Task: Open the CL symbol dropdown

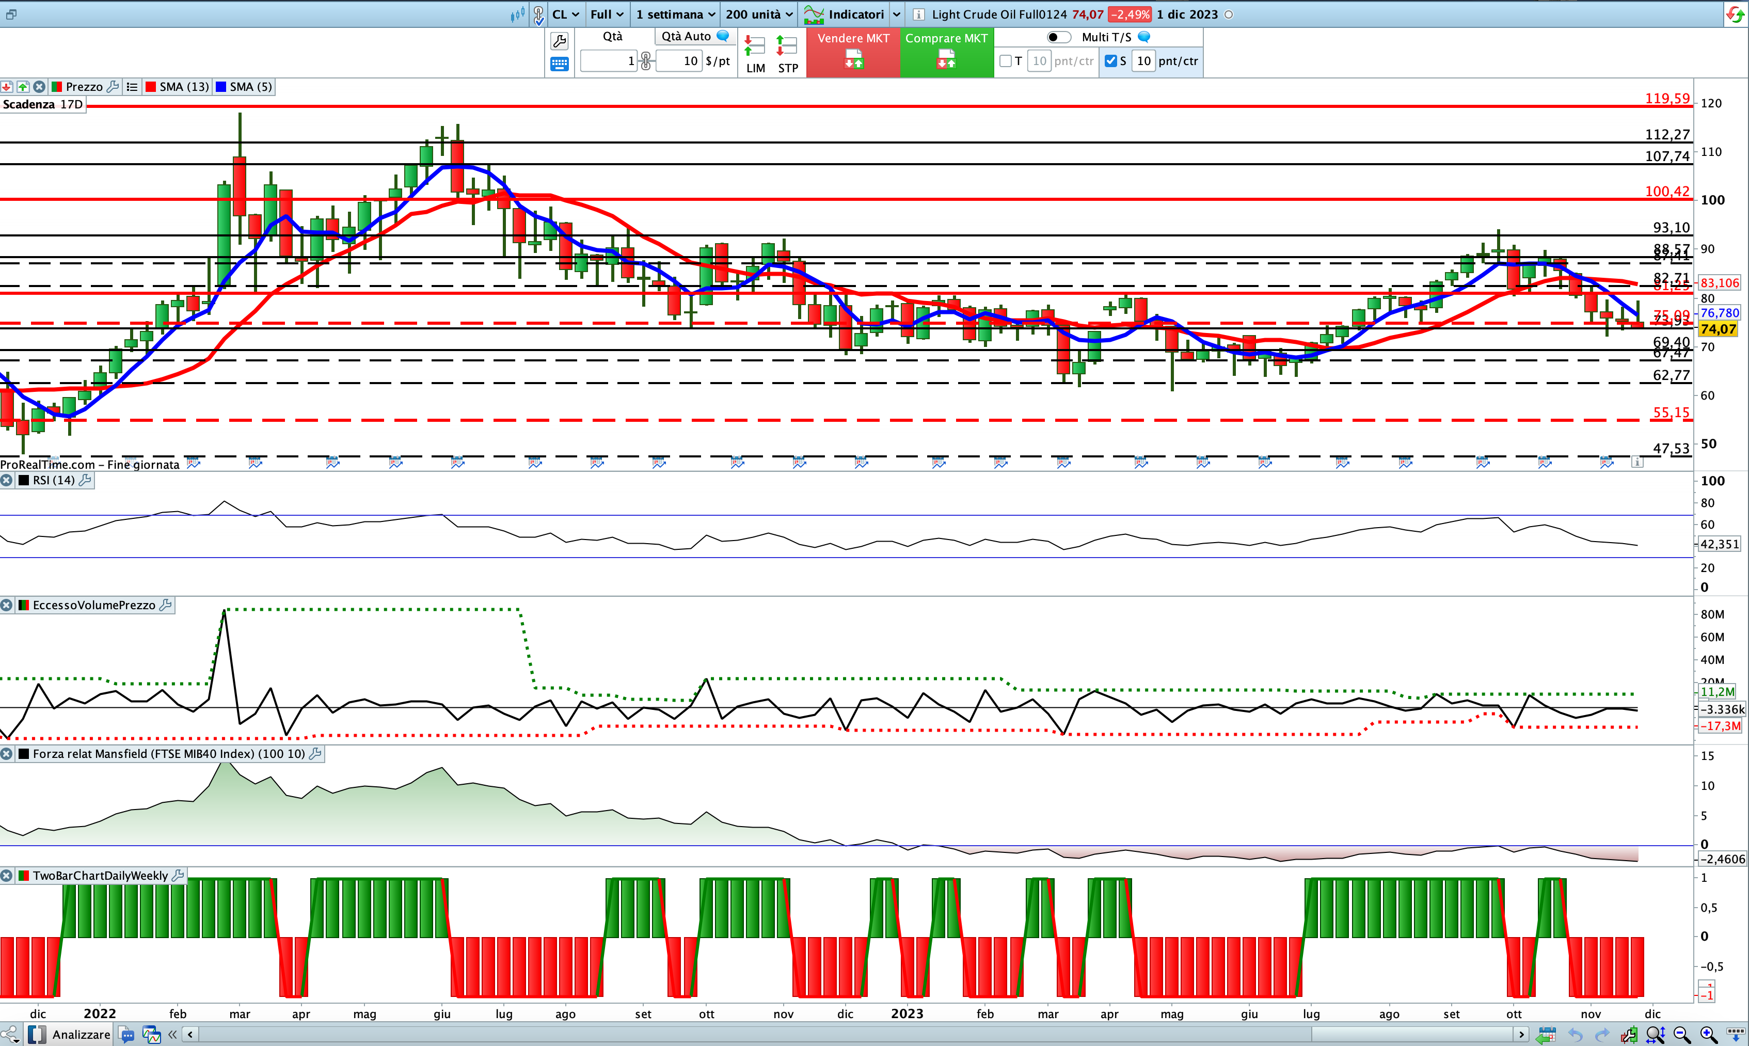Action: [565, 14]
